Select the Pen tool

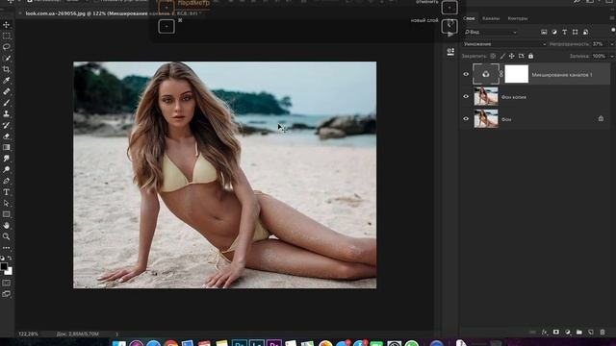click(x=7, y=181)
